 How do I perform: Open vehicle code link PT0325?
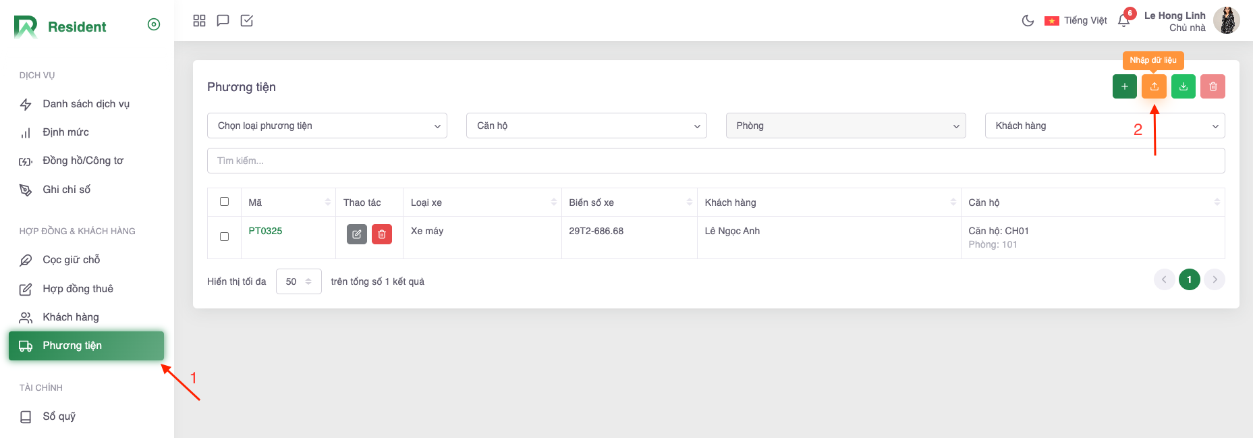click(x=265, y=231)
